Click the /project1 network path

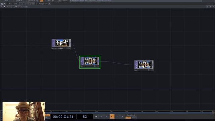point(25,7)
